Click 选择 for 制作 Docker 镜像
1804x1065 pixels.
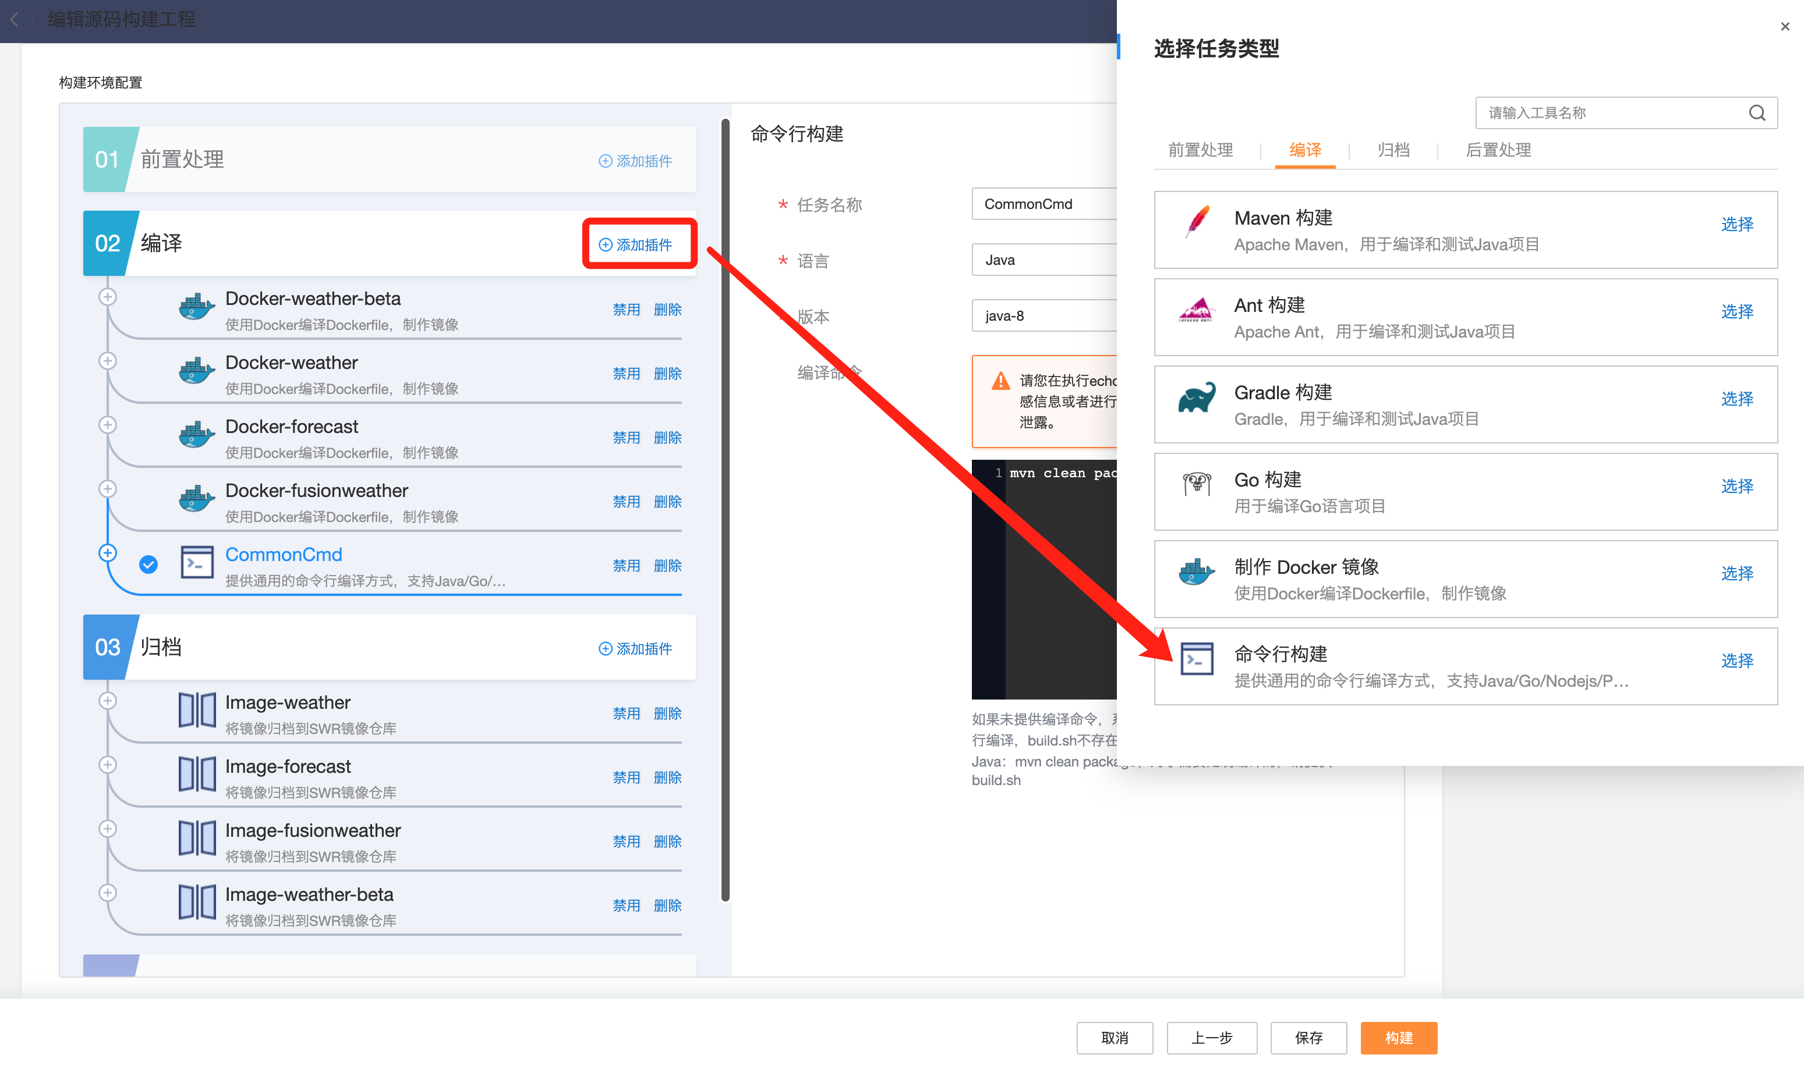click(1736, 573)
